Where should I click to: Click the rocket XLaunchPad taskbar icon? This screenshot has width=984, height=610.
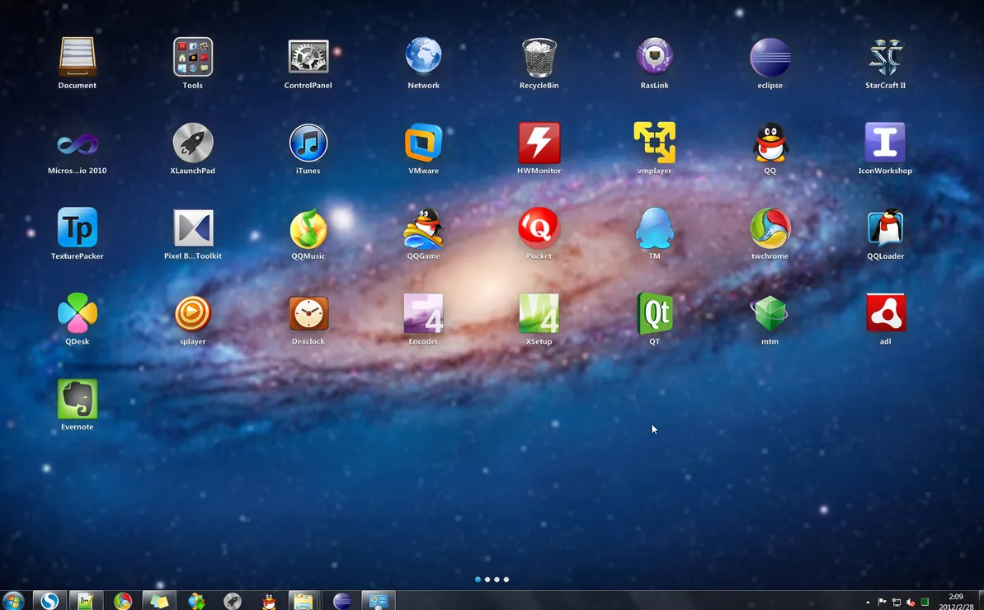click(233, 601)
